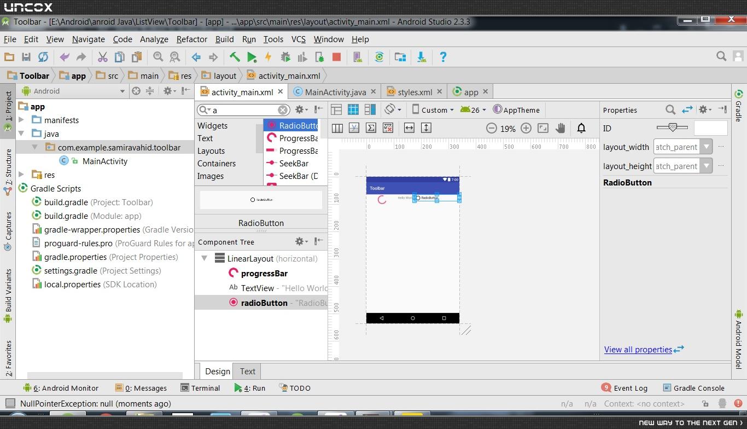Toggle the pan hand tool
The height and width of the screenshot is (429, 747).
click(560, 128)
